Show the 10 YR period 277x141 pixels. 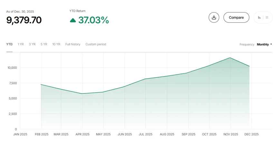(56, 44)
